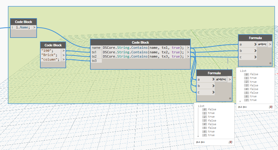278x150 pixels.
Task: Click the output port of the tx3 Contains line
Action: (x=188, y=56)
